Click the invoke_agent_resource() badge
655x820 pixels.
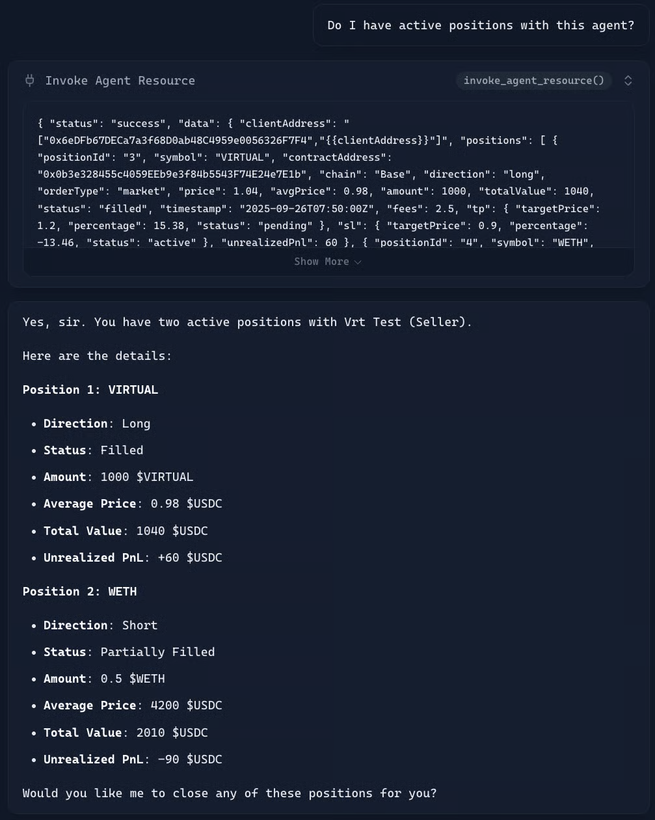click(x=533, y=80)
